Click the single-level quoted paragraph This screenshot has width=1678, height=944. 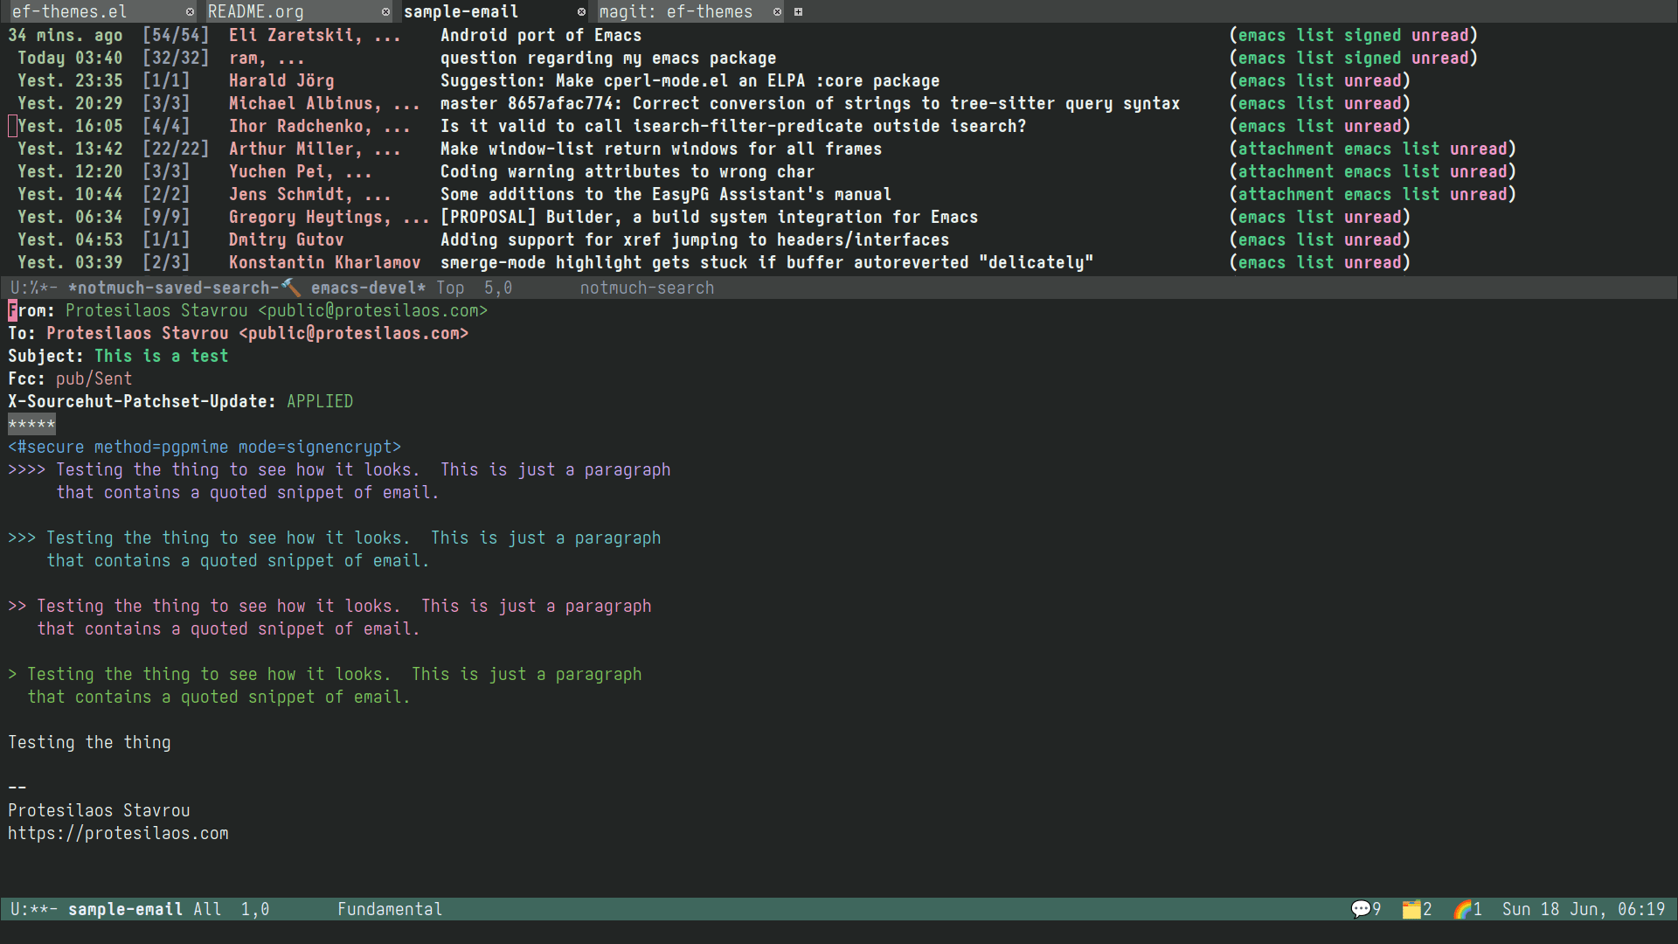[x=324, y=685]
